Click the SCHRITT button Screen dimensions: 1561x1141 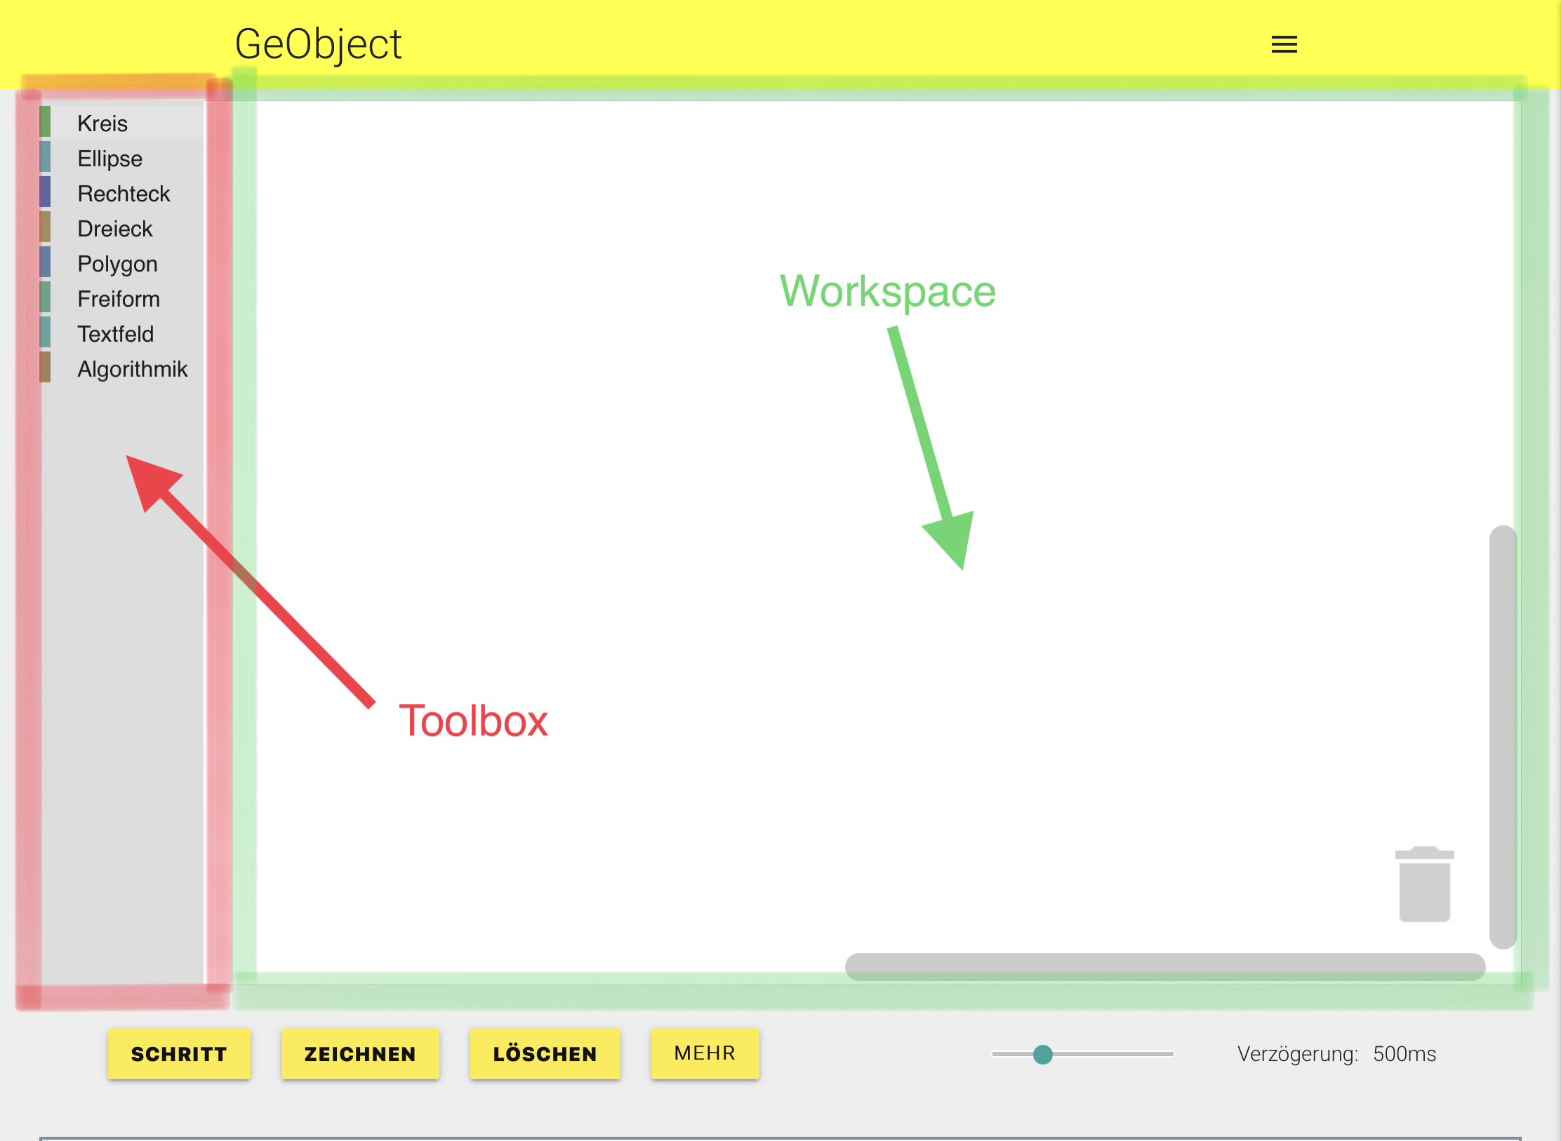point(179,1053)
